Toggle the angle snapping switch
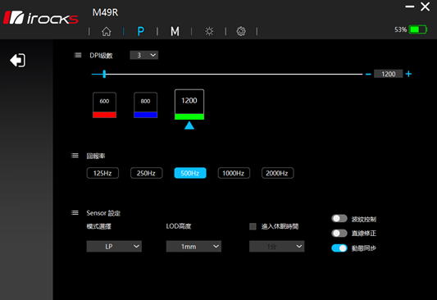 339,233
